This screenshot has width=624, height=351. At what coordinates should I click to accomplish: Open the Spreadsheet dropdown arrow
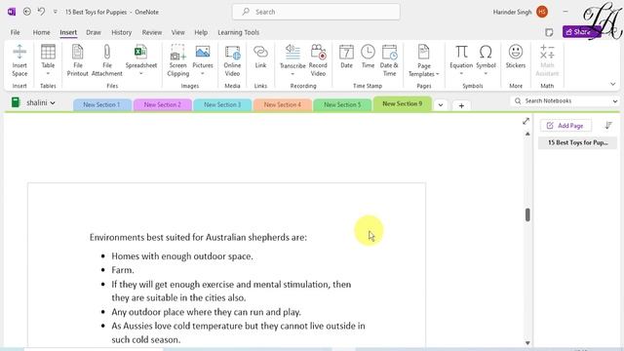tap(140, 74)
